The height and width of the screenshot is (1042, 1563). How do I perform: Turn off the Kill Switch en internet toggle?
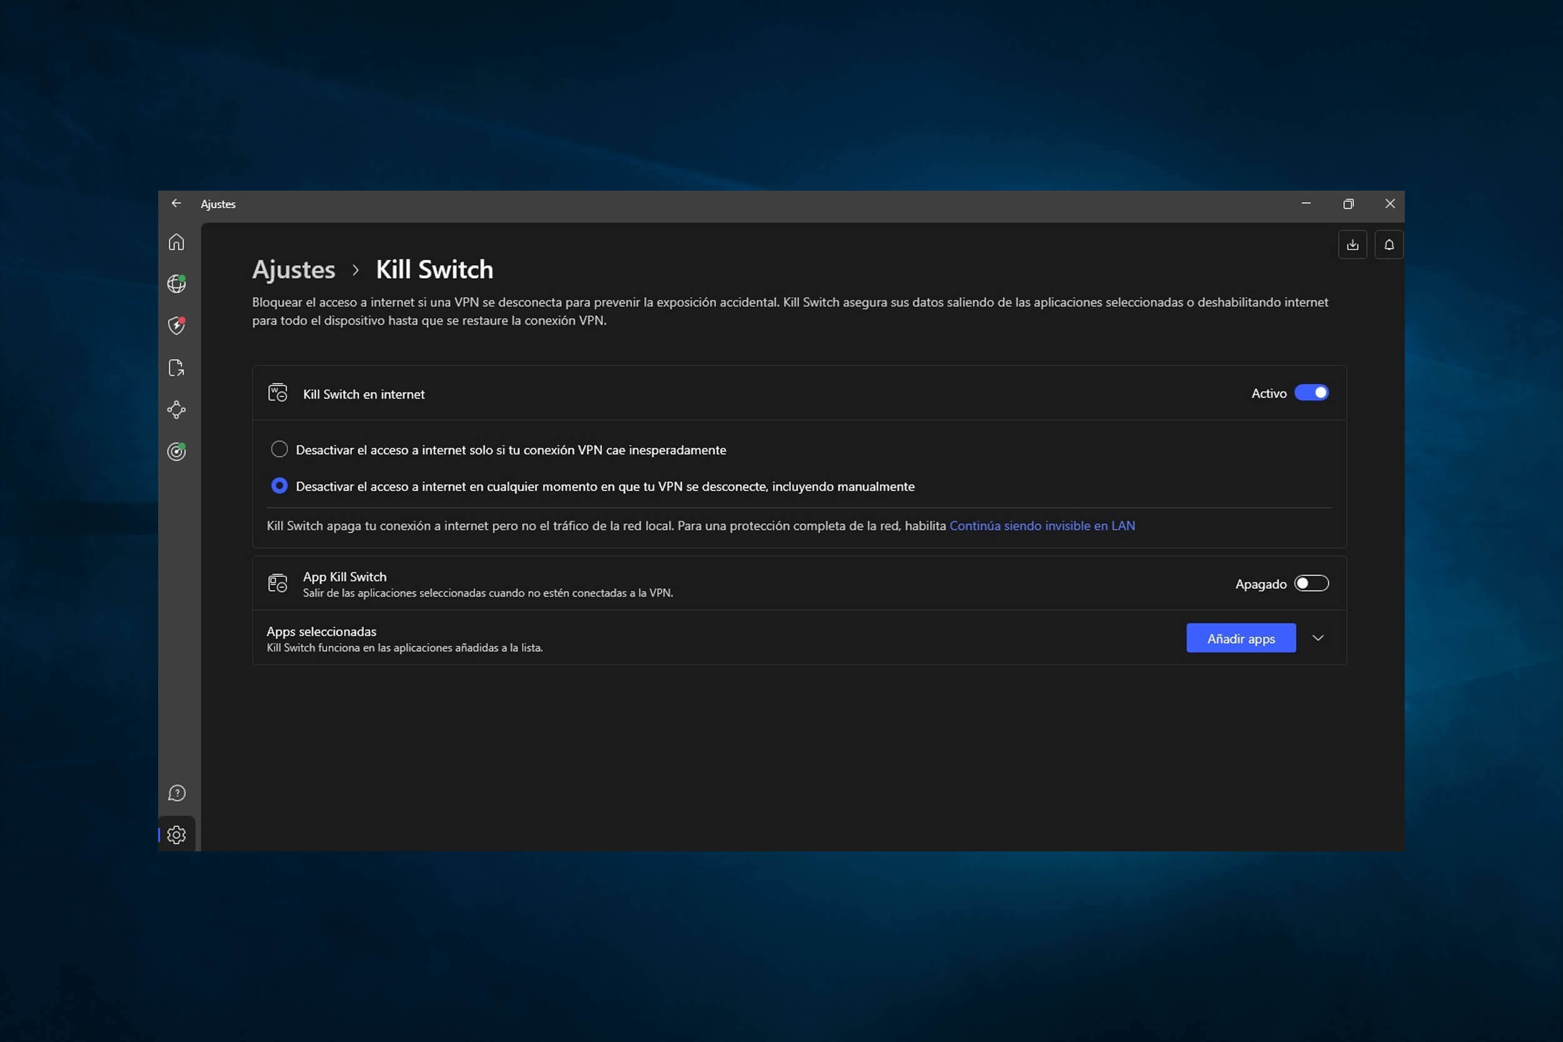tap(1311, 393)
